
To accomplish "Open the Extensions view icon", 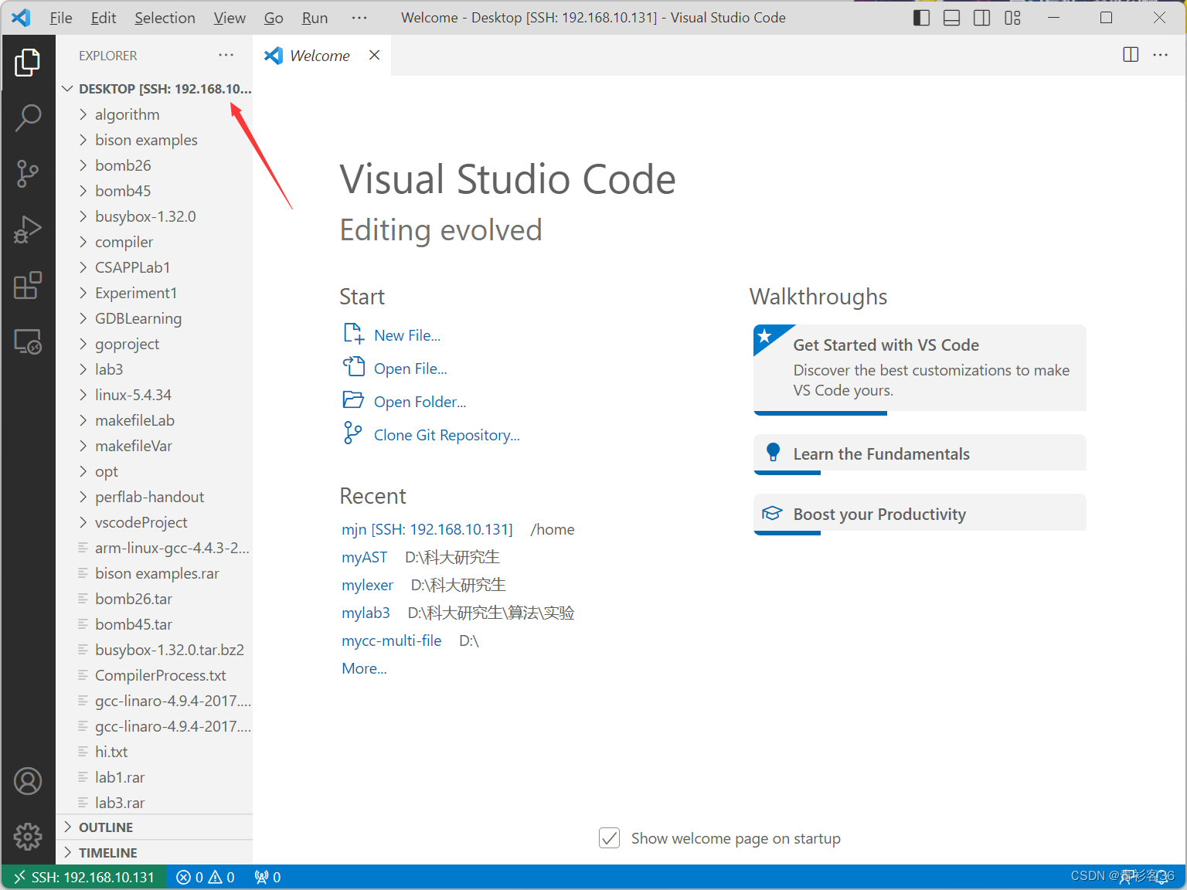I will click(28, 285).
